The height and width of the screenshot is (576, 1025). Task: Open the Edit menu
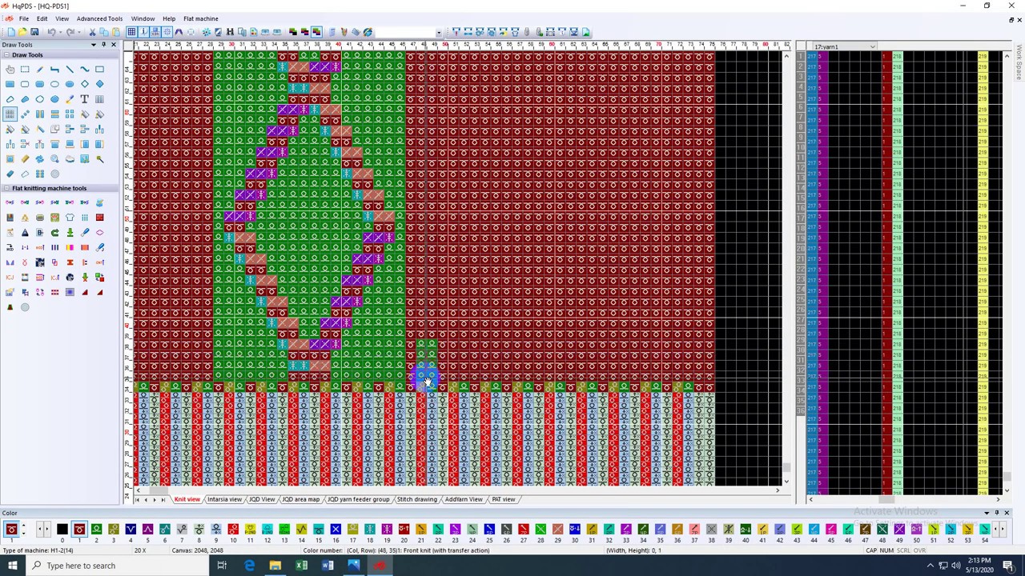pyautogui.click(x=42, y=18)
